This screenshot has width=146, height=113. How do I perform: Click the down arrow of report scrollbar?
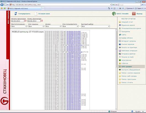pyautogui.click(x=116, y=109)
